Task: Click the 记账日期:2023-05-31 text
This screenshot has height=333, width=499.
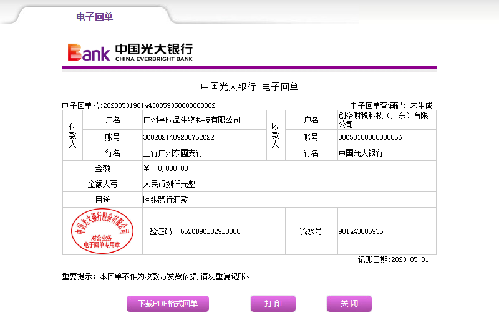Action: [x=393, y=259]
